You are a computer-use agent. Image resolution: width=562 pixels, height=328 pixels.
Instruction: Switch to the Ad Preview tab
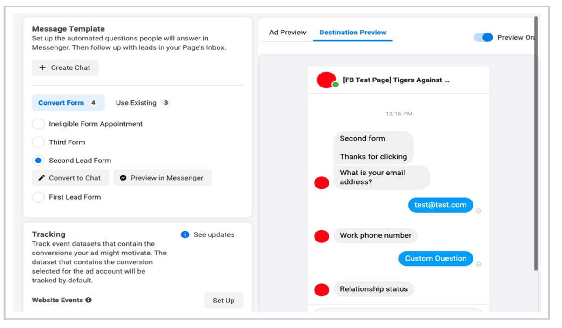click(288, 33)
